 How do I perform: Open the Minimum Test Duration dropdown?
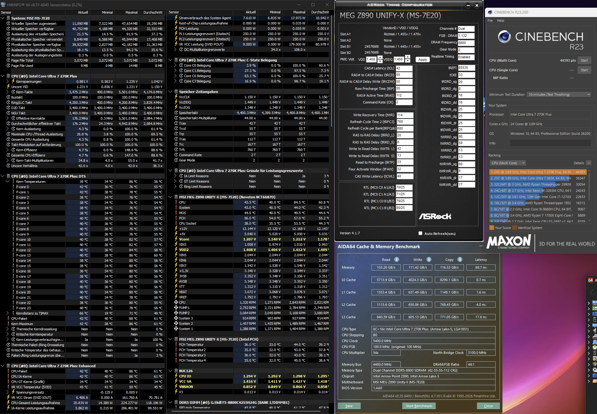pos(559,95)
